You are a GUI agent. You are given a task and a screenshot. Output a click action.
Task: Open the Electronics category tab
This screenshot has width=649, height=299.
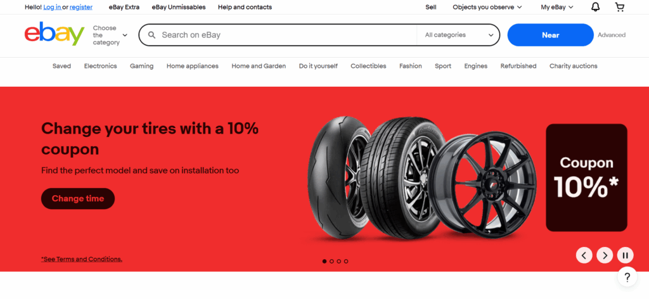[x=101, y=66]
